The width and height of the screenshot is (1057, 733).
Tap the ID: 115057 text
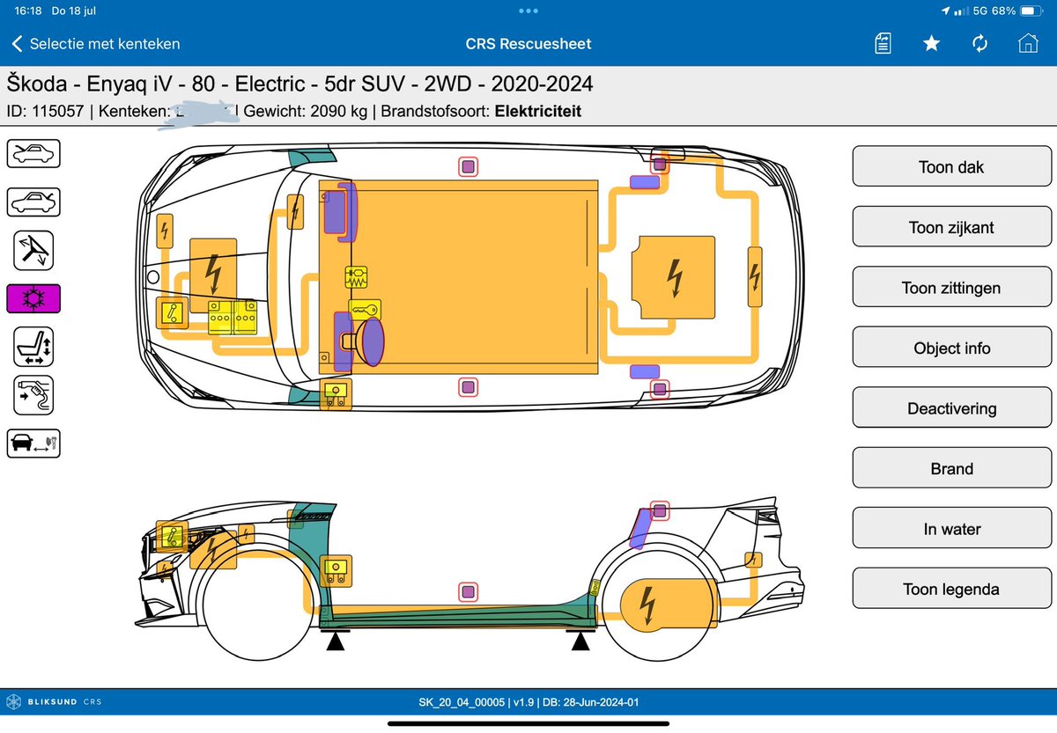pos(46,111)
